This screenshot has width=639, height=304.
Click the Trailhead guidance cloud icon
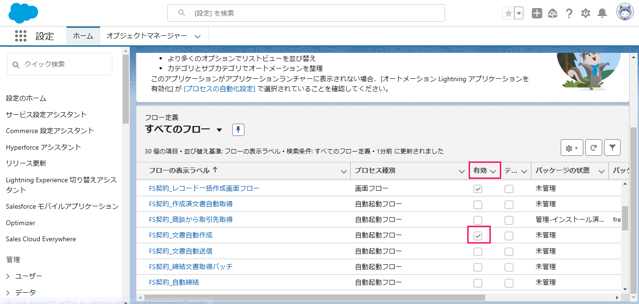(553, 13)
